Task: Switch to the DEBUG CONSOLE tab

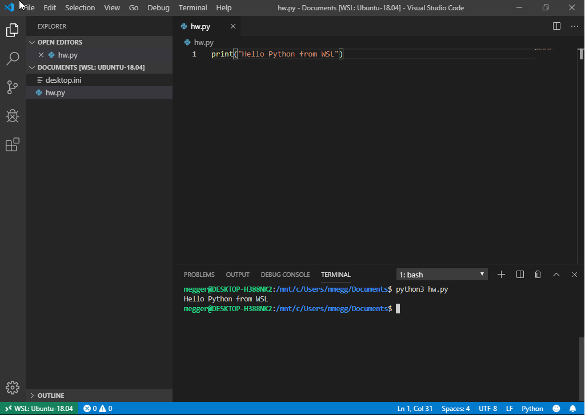Action: point(285,274)
